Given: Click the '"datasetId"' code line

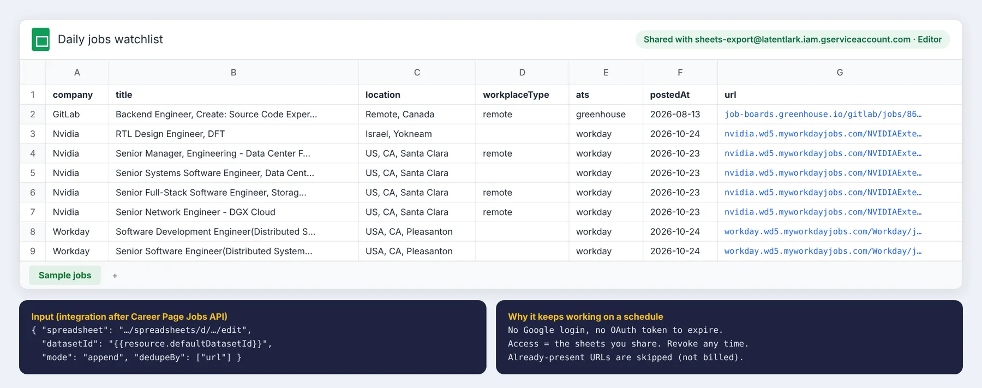Looking at the screenshot, I should pyautogui.click(x=157, y=344).
